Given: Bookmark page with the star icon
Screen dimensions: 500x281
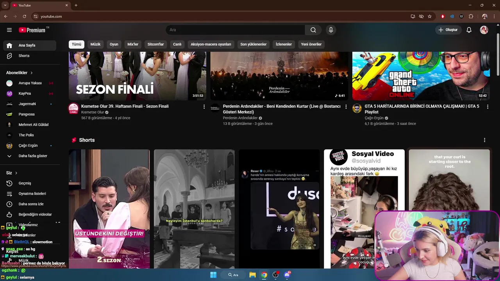Looking at the screenshot, I should coord(430,16).
